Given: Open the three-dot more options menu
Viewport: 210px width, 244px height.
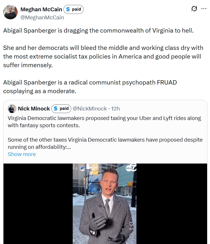Looking at the screenshot, I should pyautogui.click(x=204, y=9).
